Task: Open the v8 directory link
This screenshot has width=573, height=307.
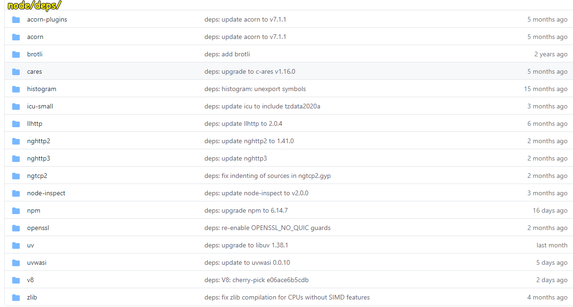Action: [x=31, y=280]
